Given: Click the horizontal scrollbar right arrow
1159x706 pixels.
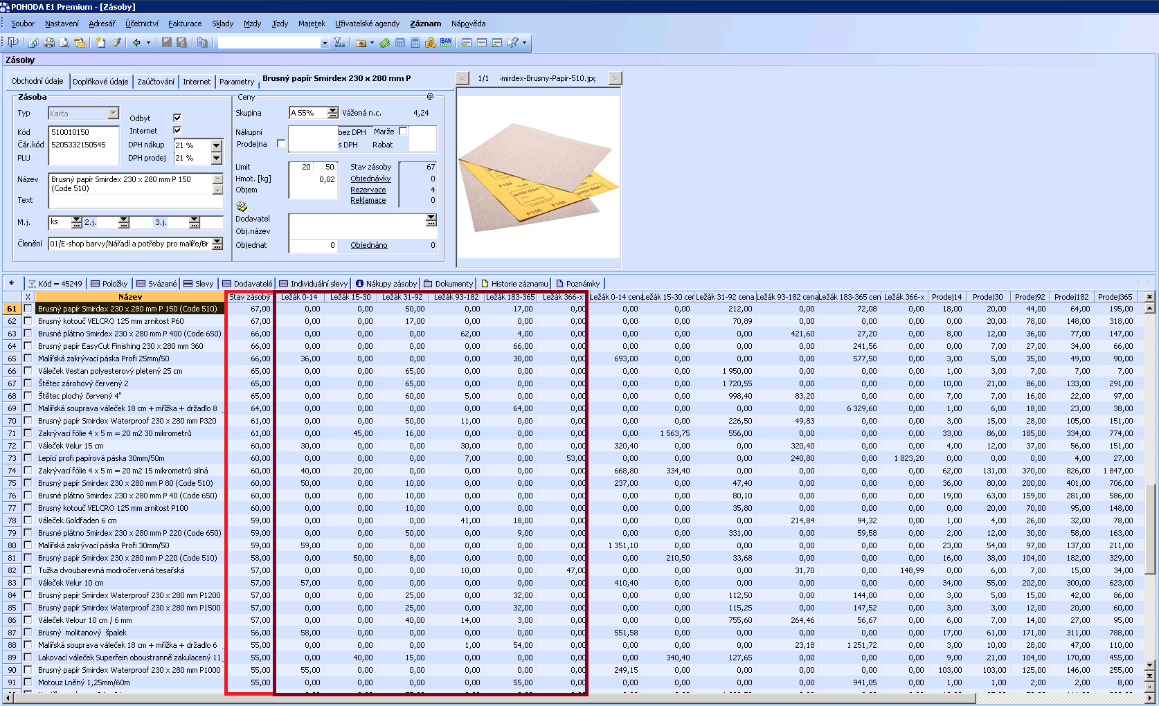Looking at the screenshot, I should [1150, 698].
